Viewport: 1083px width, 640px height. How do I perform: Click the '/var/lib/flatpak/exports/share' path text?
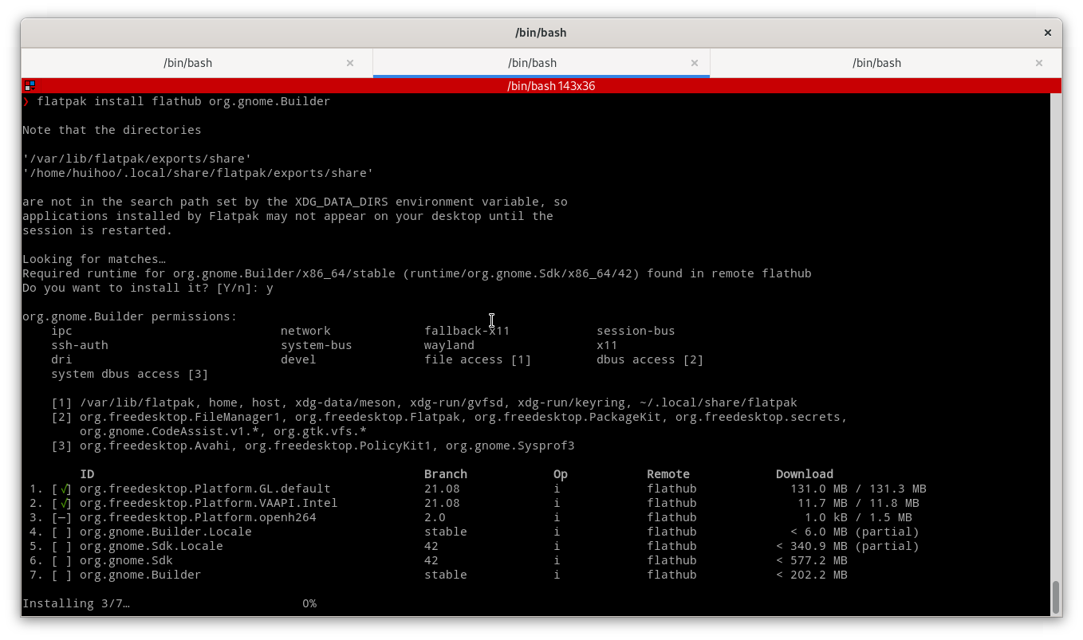click(137, 159)
